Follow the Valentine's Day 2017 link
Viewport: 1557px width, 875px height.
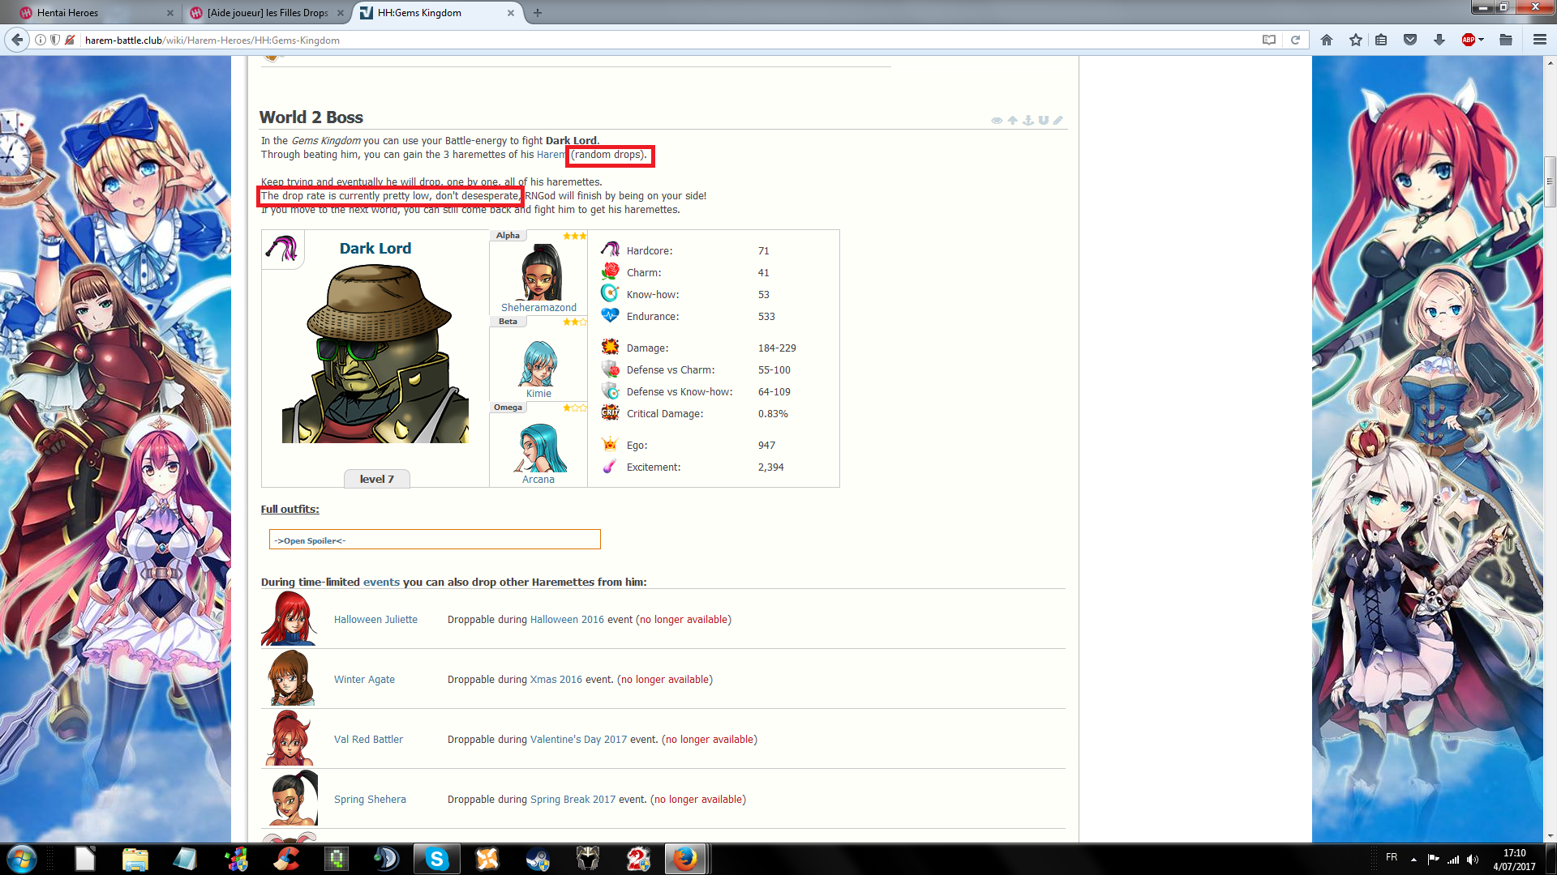click(x=578, y=739)
